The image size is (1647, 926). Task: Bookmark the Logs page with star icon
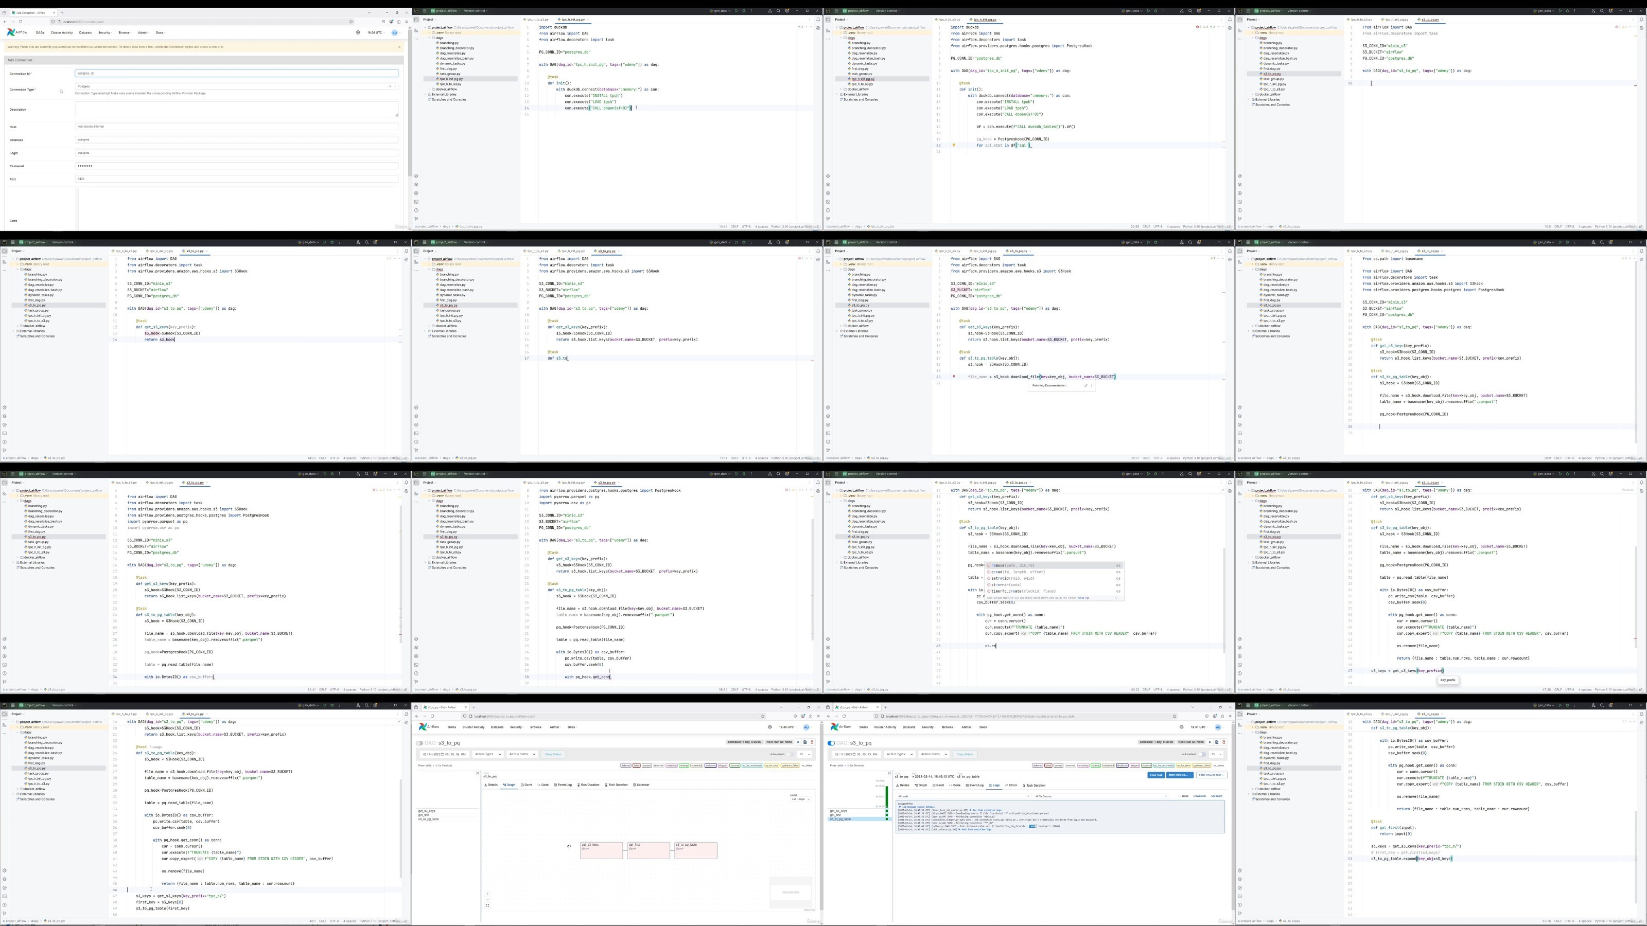point(1175,717)
